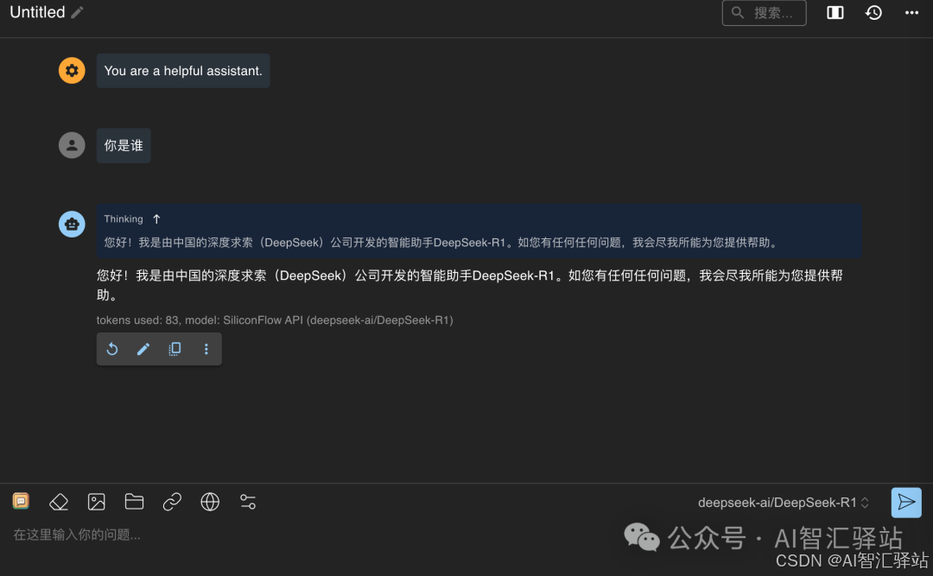Select the system prompt gear avatar
This screenshot has height=576, width=933.
click(x=72, y=70)
